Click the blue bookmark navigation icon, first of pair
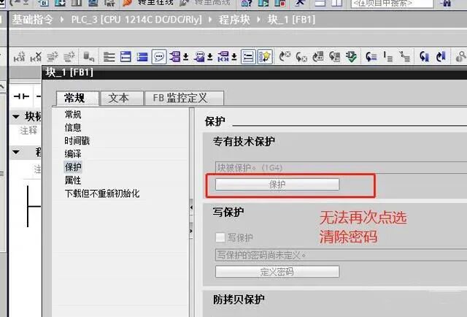467x317 pixels. click(x=425, y=56)
